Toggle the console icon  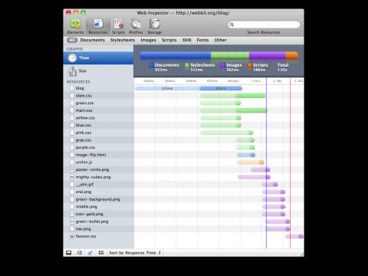[80, 253]
